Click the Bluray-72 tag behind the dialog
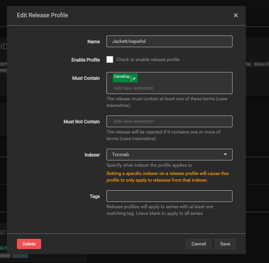Screen dimensions: 269x263 coord(261,64)
